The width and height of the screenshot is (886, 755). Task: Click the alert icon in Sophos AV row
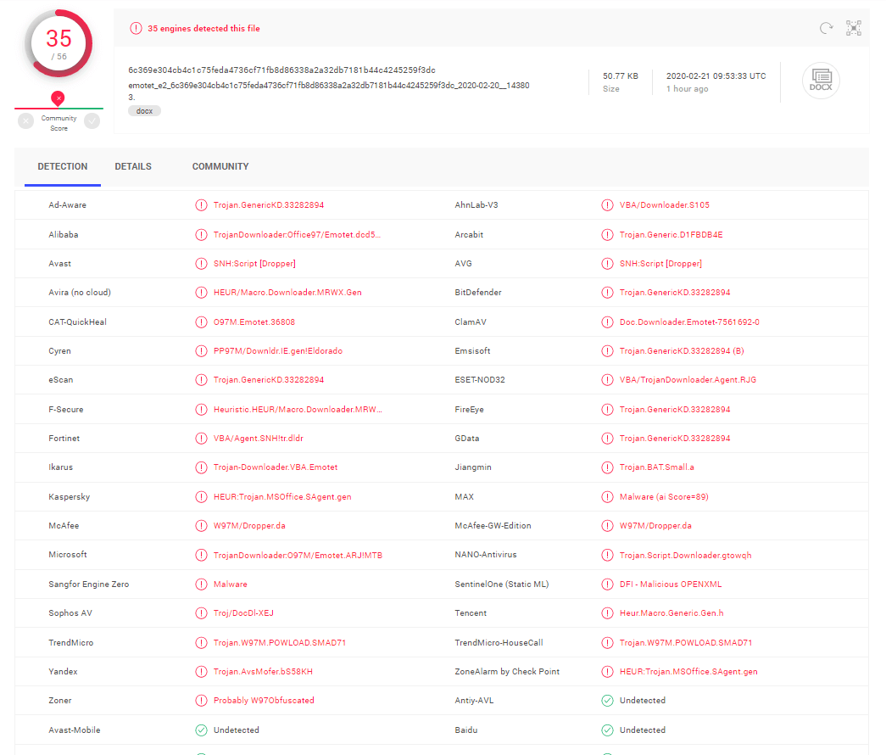(x=201, y=613)
